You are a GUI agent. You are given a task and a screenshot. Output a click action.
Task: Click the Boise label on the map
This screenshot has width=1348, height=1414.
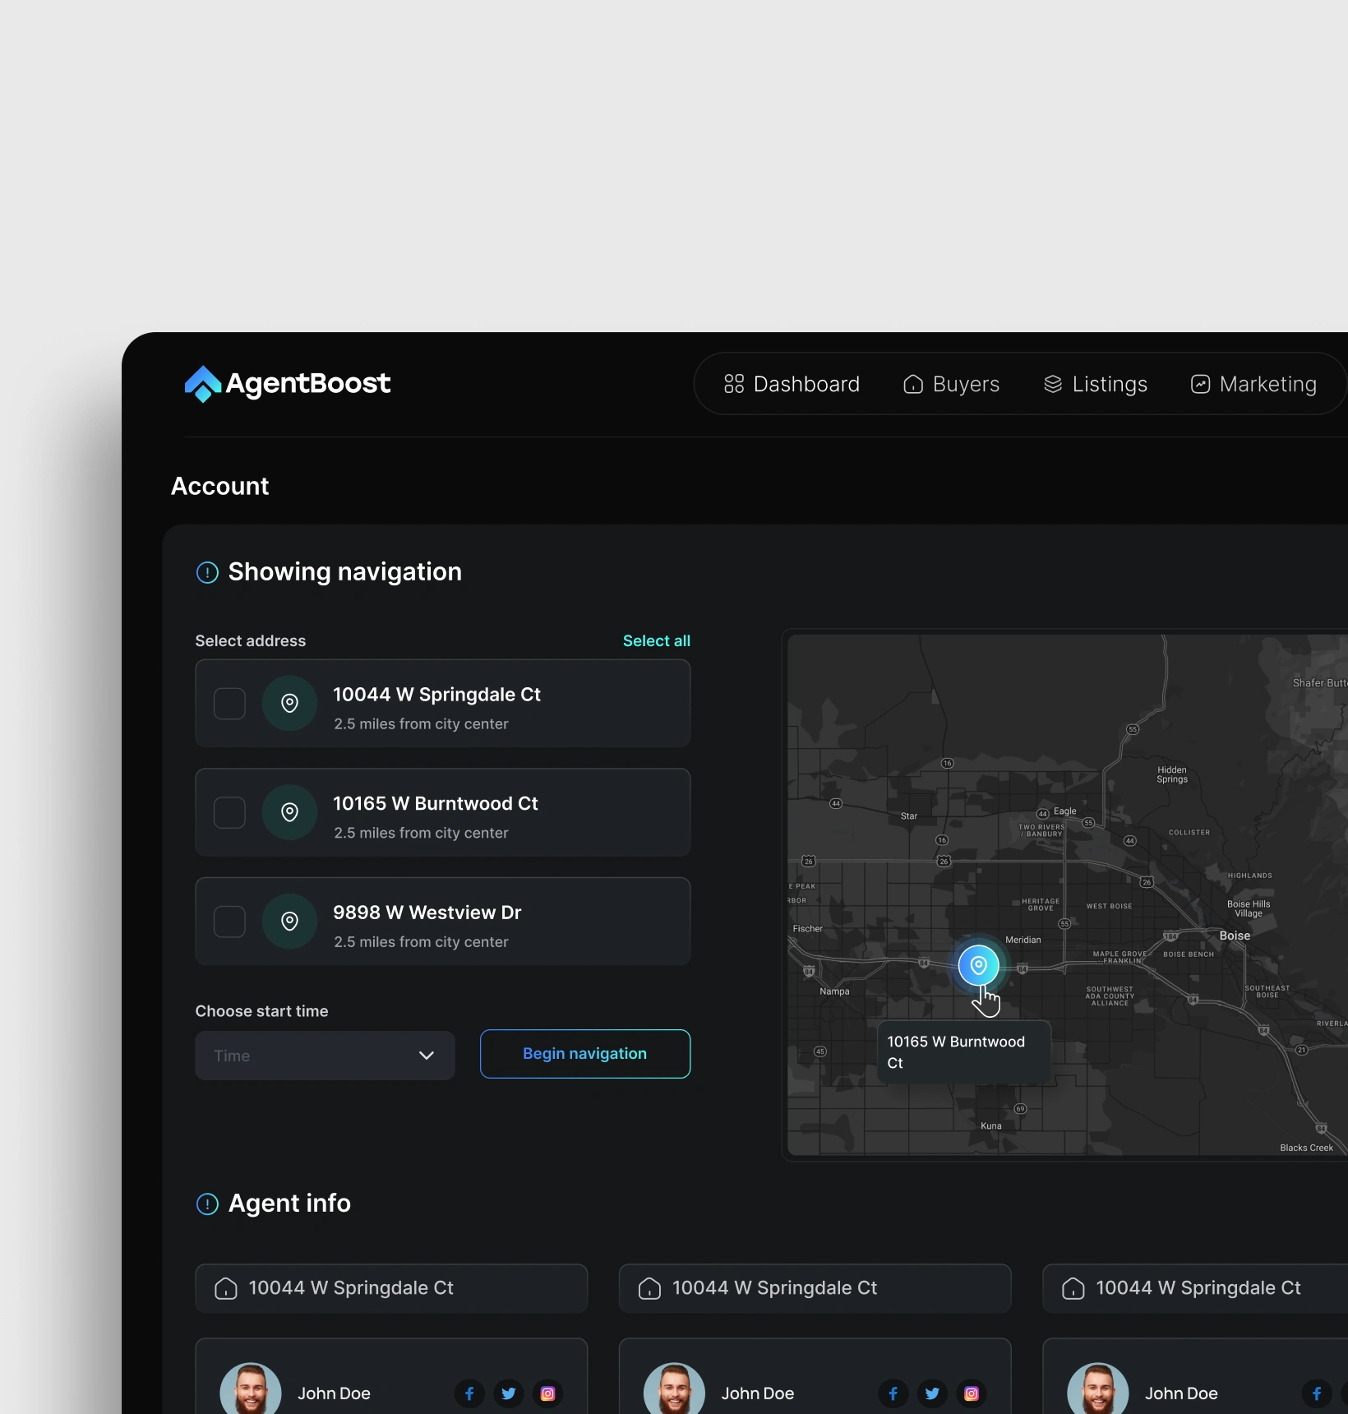(x=1235, y=936)
